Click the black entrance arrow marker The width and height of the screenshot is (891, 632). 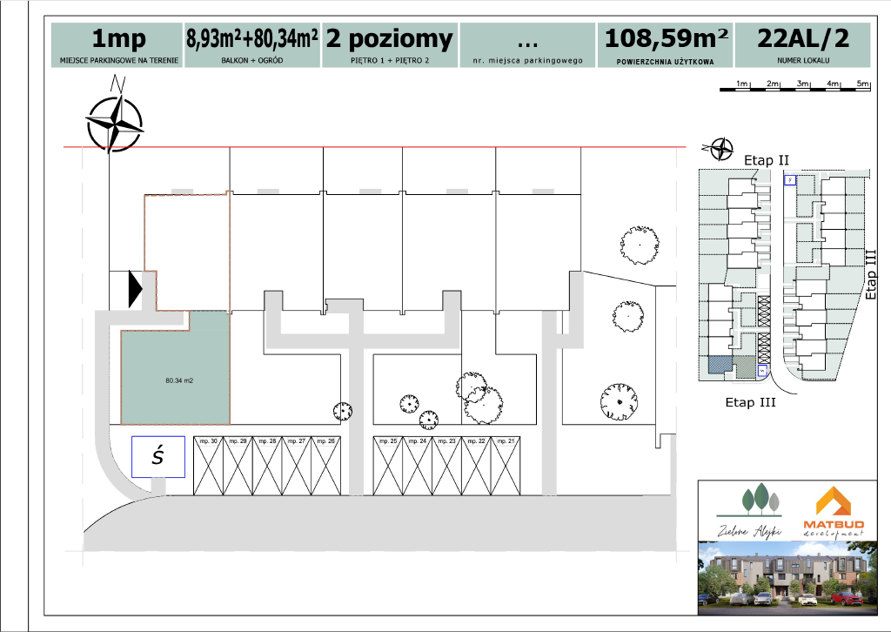tap(134, 290)
